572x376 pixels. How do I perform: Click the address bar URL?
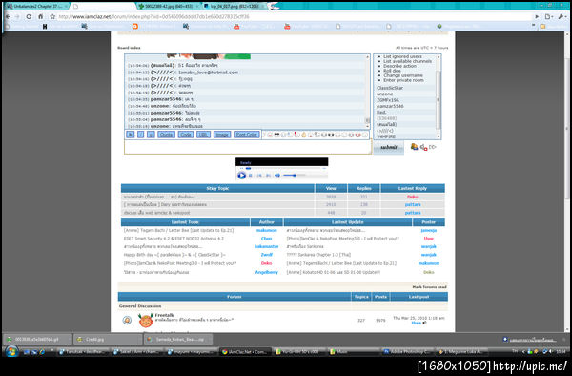[153, 17]
